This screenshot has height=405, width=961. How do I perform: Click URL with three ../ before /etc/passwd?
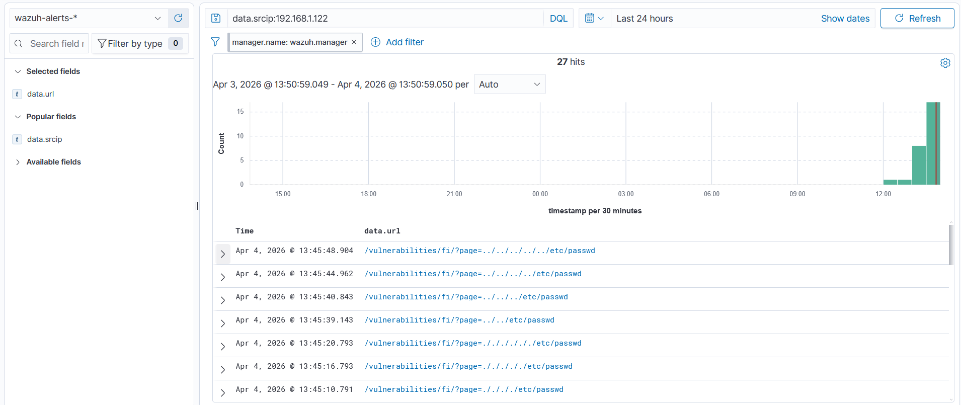[466, 297]
